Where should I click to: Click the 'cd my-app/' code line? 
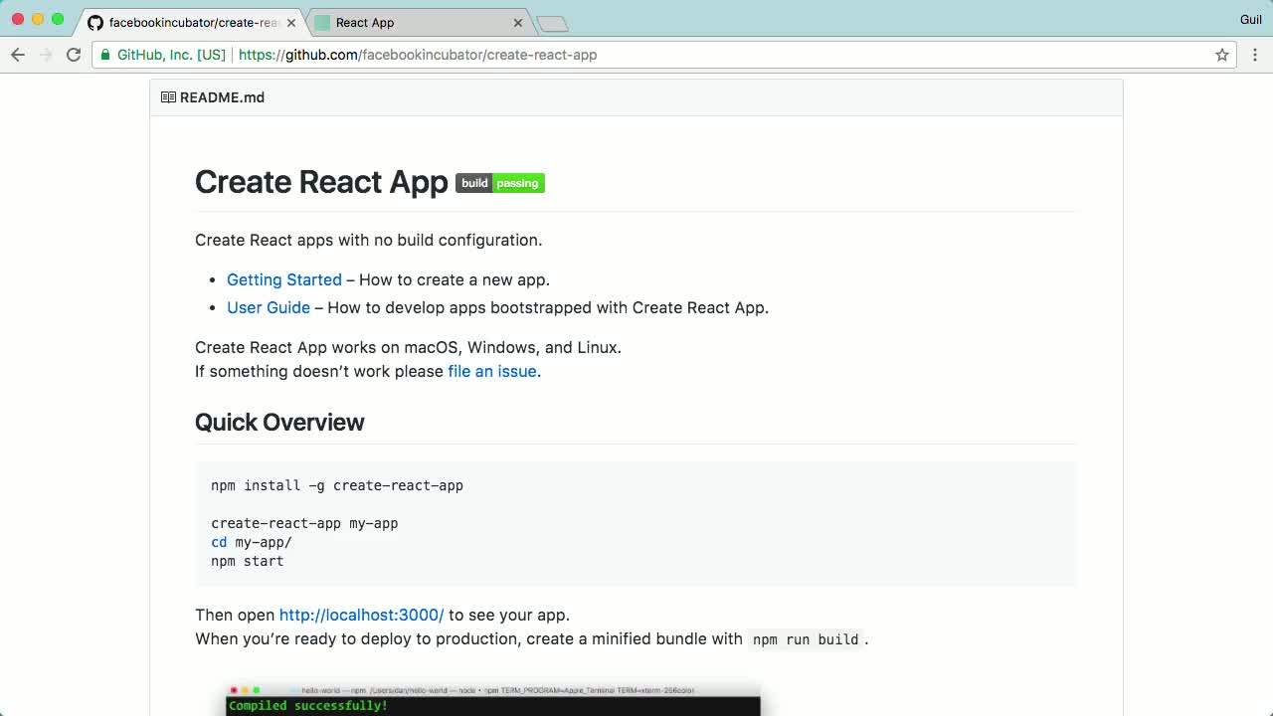[252, 542]
